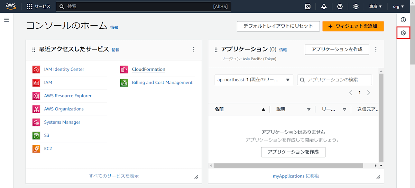This screenshot has width=415, height=188.
Task: Click the AWS Resource Explorer icon
Action: click(36, 96)
